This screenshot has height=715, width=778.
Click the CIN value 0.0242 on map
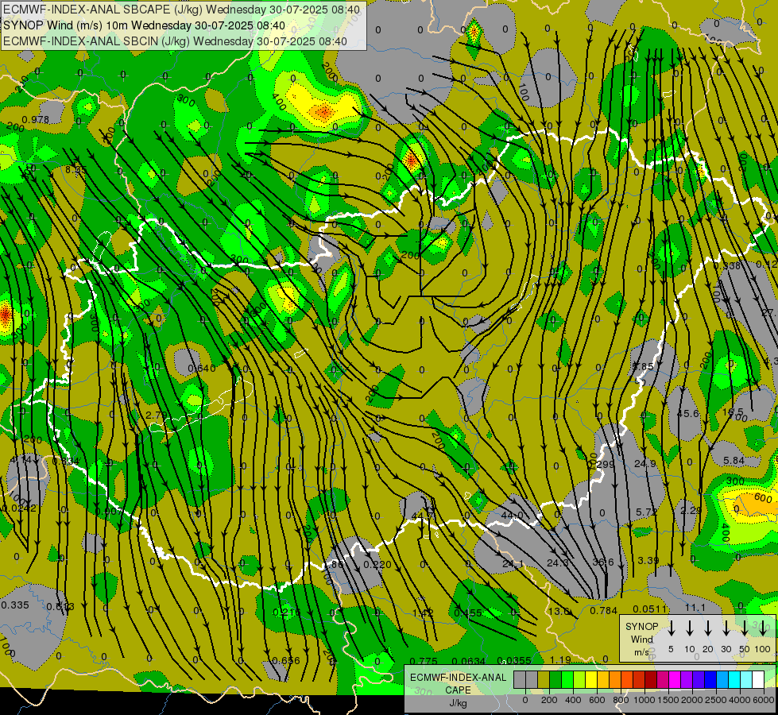coord(19,508)
